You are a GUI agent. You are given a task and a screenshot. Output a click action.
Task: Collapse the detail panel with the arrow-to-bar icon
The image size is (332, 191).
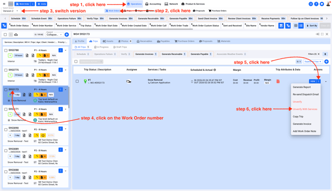(317, 34)
